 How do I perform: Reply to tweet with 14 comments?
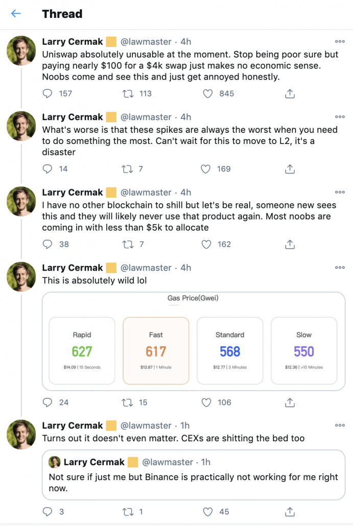point(48,169)
